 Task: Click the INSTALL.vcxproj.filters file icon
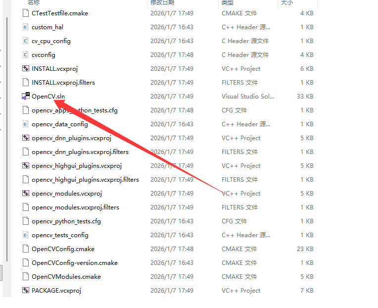[x=26, y=83]
